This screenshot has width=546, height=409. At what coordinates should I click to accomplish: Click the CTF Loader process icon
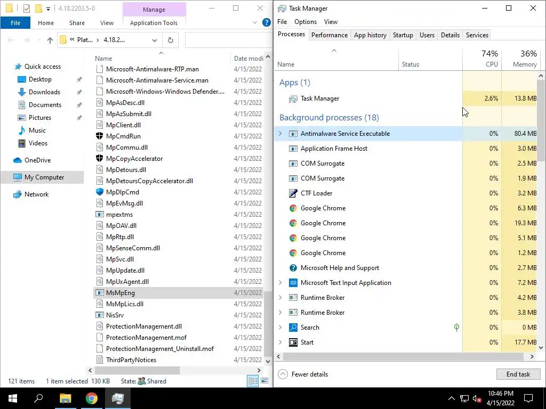293,193
